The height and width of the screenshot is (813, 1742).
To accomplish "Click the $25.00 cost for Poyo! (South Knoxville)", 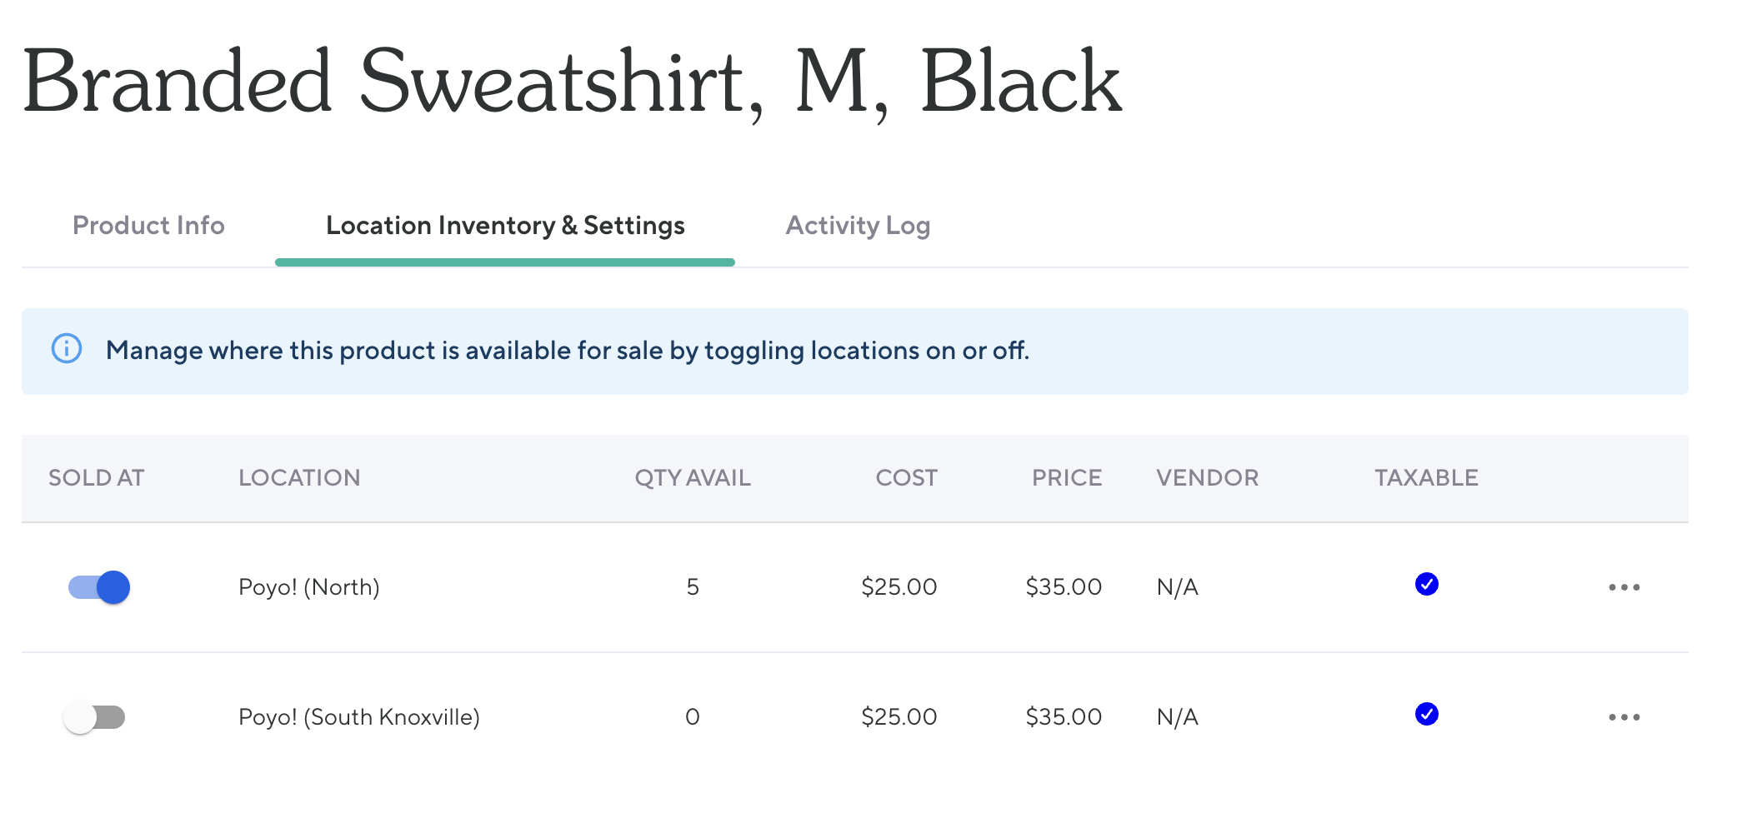I will 899,717.
